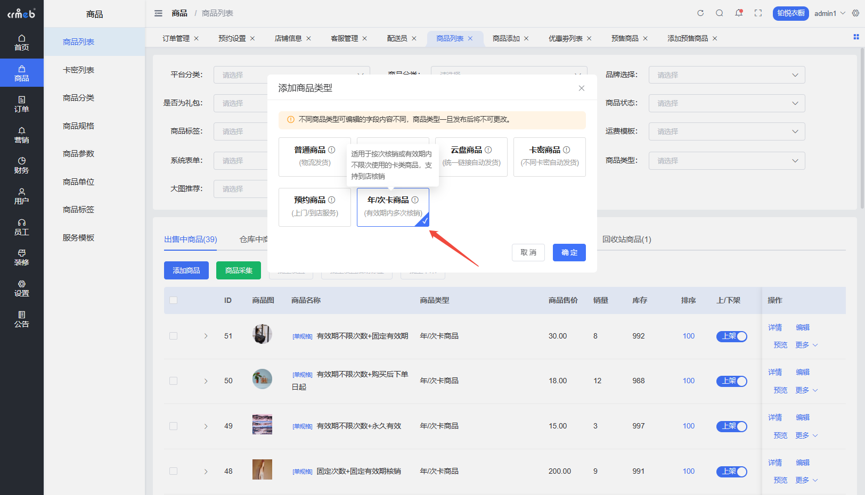Open the tab grid icon at the right of the tab bar
Viewport: 865px width, 495px height.
(856, 37)
